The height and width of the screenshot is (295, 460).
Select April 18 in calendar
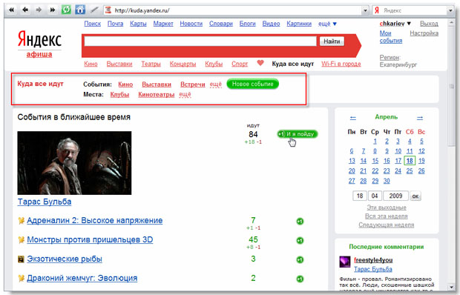(410, 161)
